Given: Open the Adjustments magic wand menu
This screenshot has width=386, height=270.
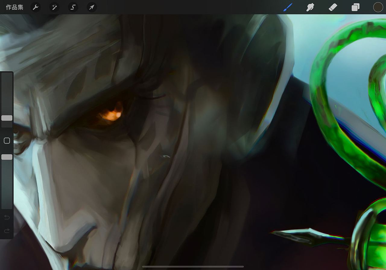Looking at the screenshot, I should (54, 7).
